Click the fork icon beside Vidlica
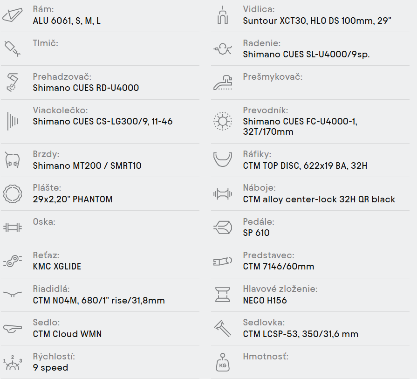 [223, 15]
